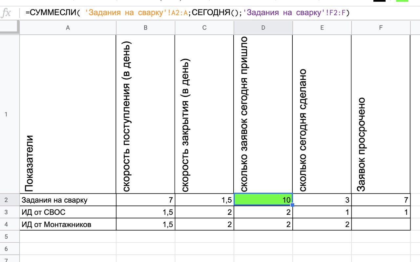Click cell B3 with value 1,5
Screen dimensions: 420x262
point(145,212)
